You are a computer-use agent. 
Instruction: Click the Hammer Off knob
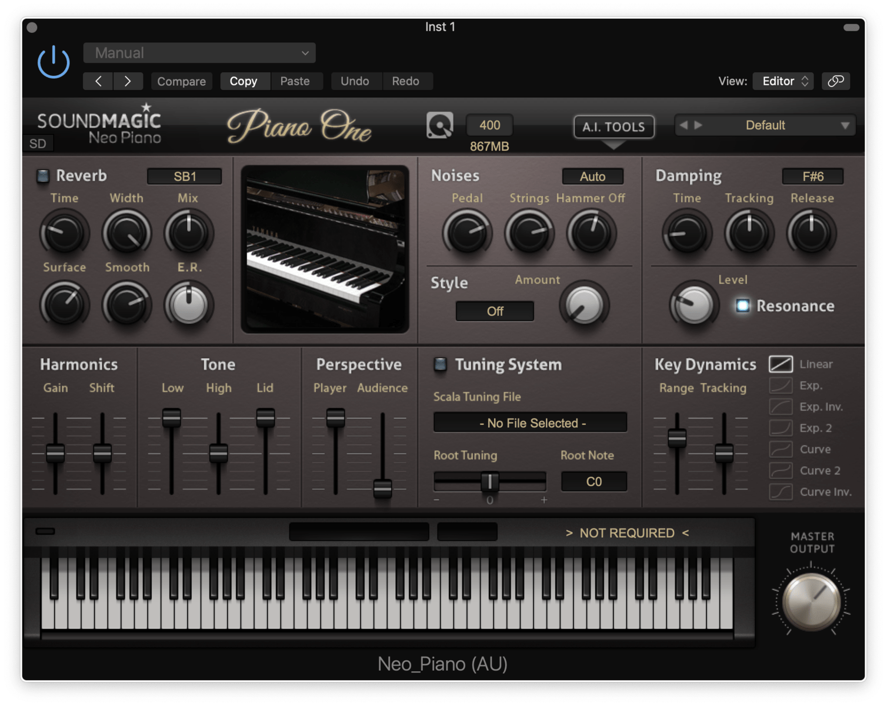click(x=591, y=233)
